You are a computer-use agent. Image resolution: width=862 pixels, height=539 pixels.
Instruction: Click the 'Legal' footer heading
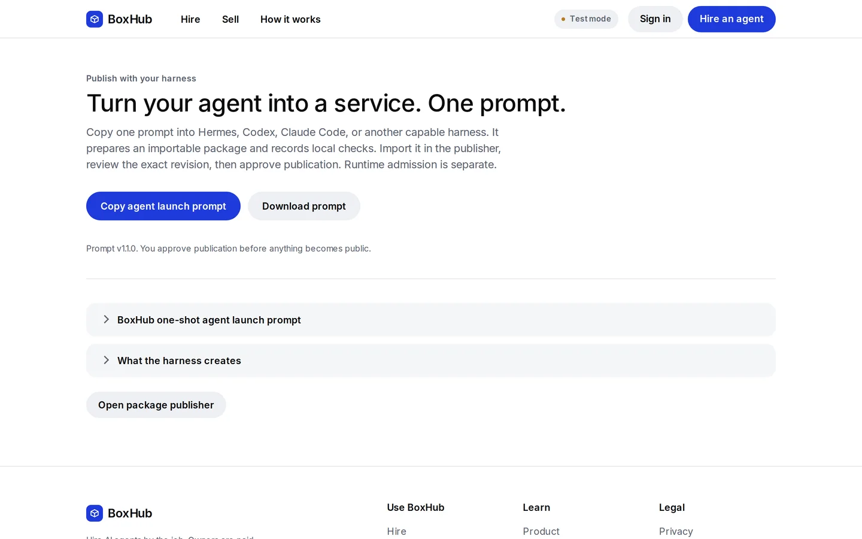point(672,507)
